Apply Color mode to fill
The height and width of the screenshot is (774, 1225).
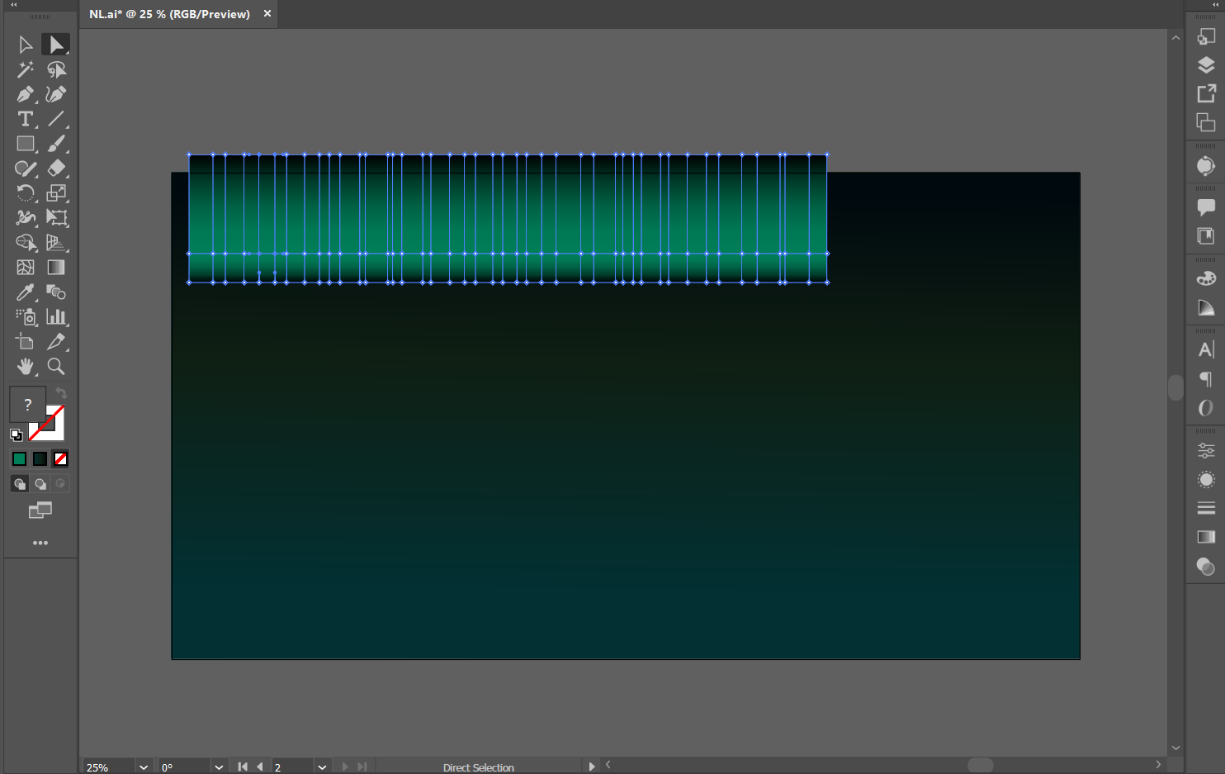click(x=19, y=459)
